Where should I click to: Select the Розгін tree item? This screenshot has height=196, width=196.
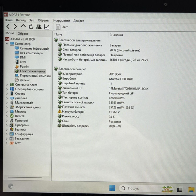click(x=22, y=67)
